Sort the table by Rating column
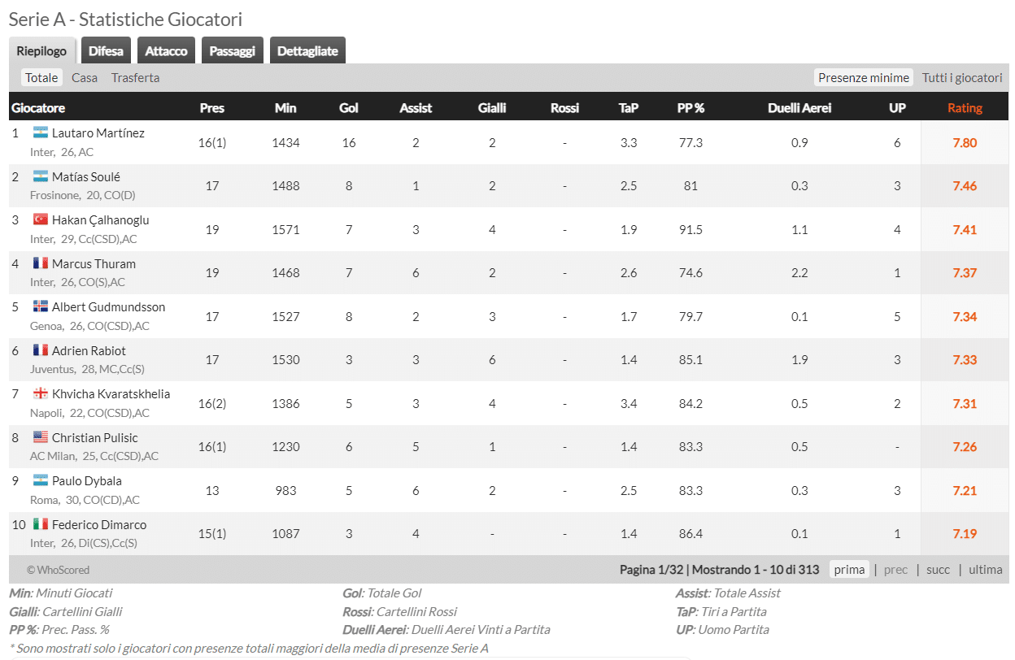1015x660 pixels. coord(965,106)
